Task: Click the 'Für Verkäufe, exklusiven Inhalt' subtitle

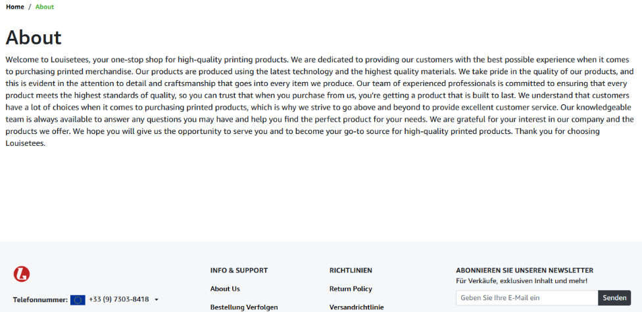Action: [x=521, y=281]
